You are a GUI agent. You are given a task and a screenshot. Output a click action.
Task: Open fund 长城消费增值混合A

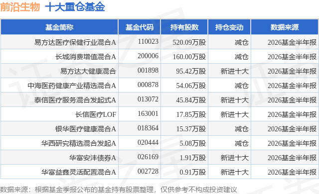click(x=86, y=57)
